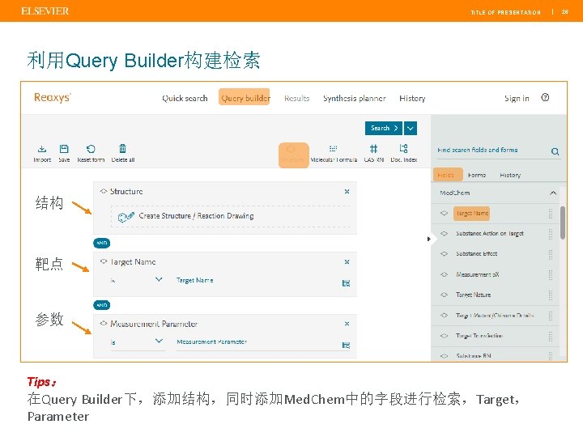Click the Measurement Parameter value input
The width and height of the screenshot is (583, 437).
click(x=257, y=342)
